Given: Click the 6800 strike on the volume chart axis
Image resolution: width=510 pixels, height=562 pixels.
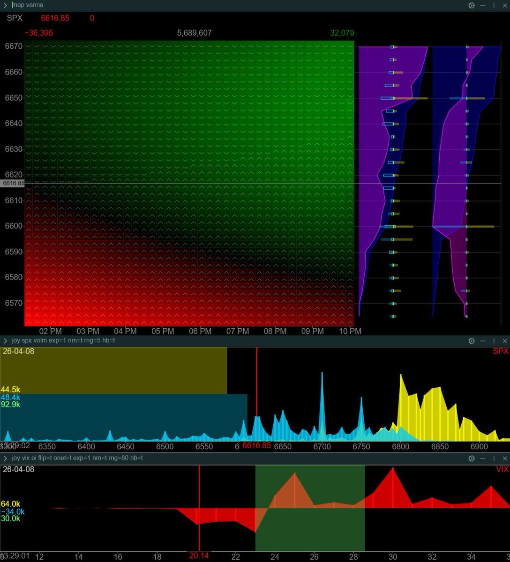Looking at the screenshot, I should pos(401,447).
